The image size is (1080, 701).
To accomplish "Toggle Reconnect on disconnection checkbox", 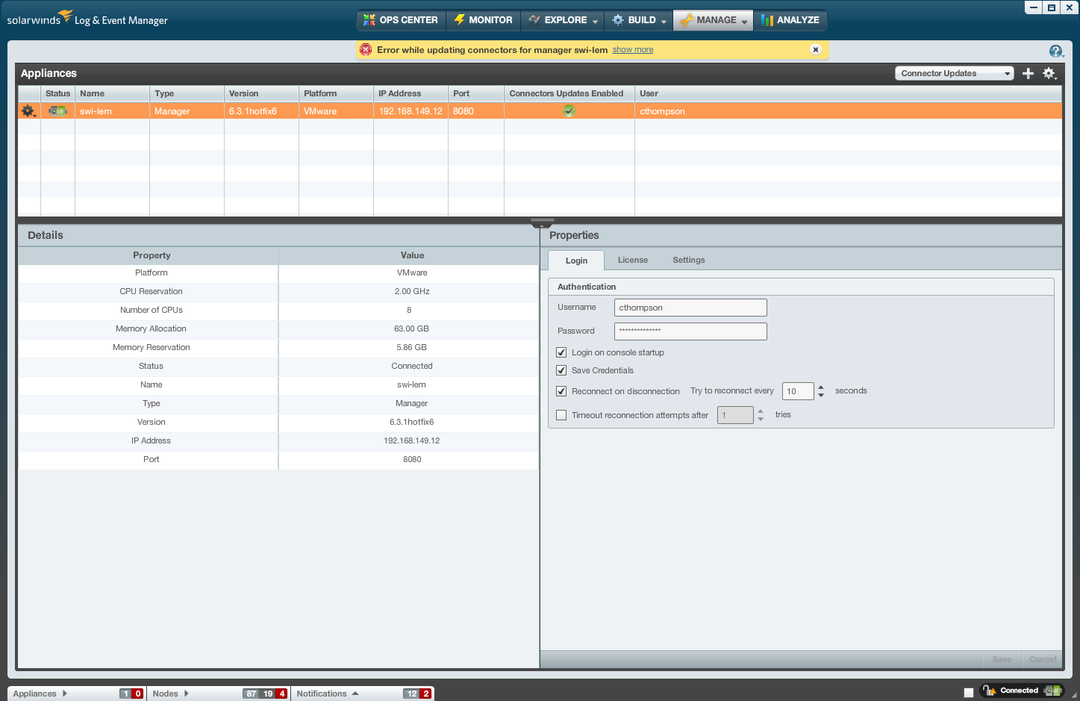I will pyautogui.click(x=561, y=391).
